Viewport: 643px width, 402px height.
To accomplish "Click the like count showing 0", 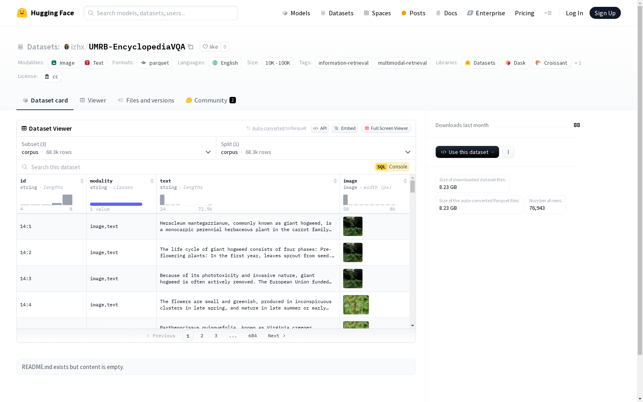I will pos(225,47).
